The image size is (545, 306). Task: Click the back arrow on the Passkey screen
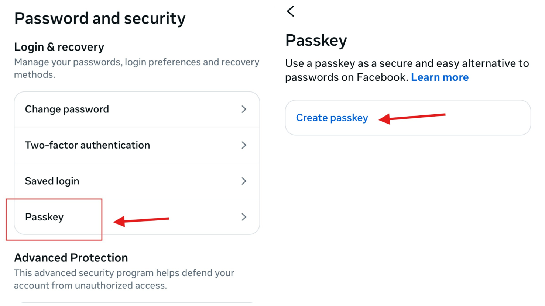[290, 11]
